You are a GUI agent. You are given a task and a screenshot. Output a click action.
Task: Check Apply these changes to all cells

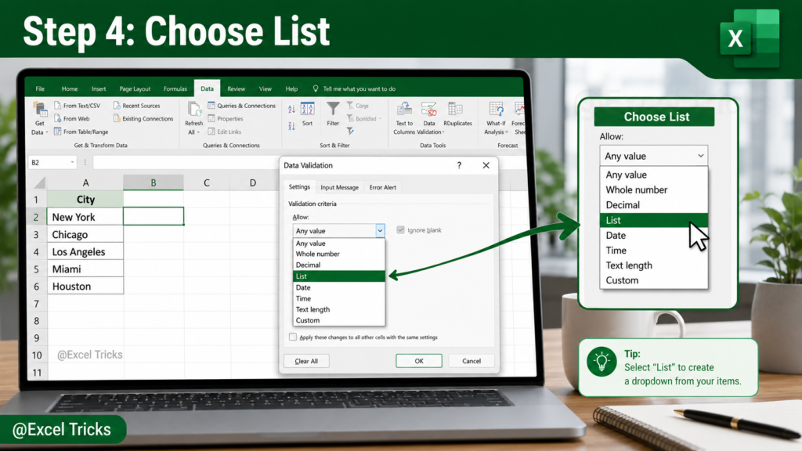(x=293, y=337)
